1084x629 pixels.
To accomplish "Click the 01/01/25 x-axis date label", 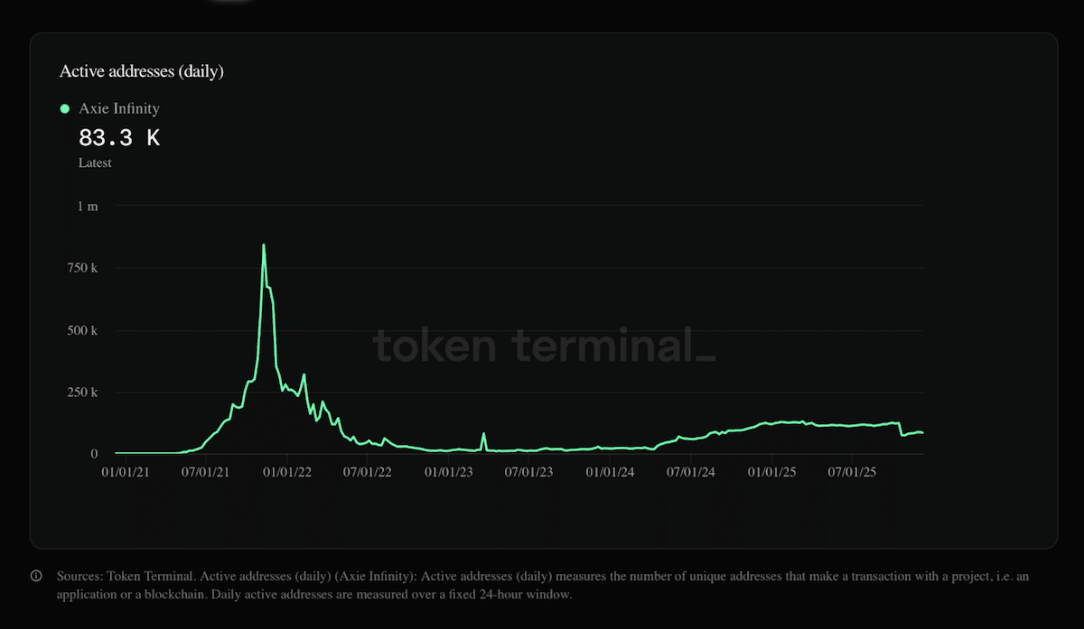I will click(x=772, y=472).
